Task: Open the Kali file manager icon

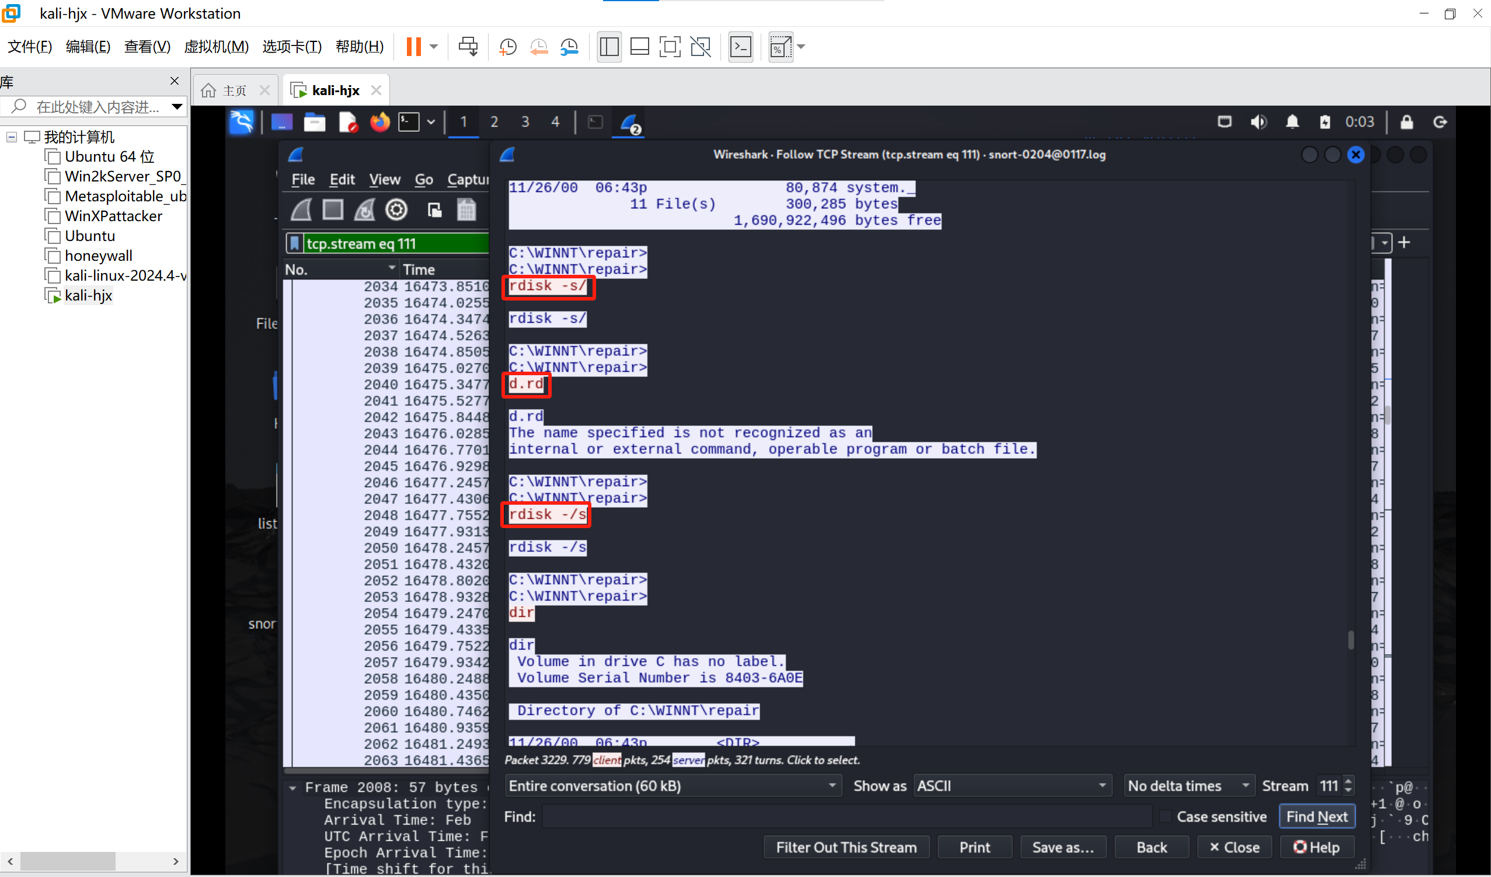Action: (x=314, y=123)
